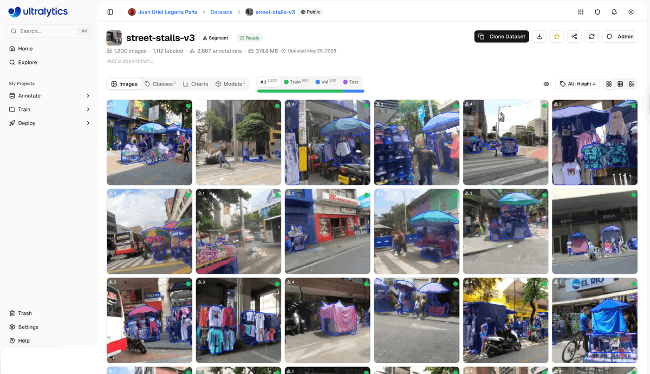The width and height of the screenshot is (650, 374).
Task: Toggle the sidebar panel icon
Action: point(110,12)
